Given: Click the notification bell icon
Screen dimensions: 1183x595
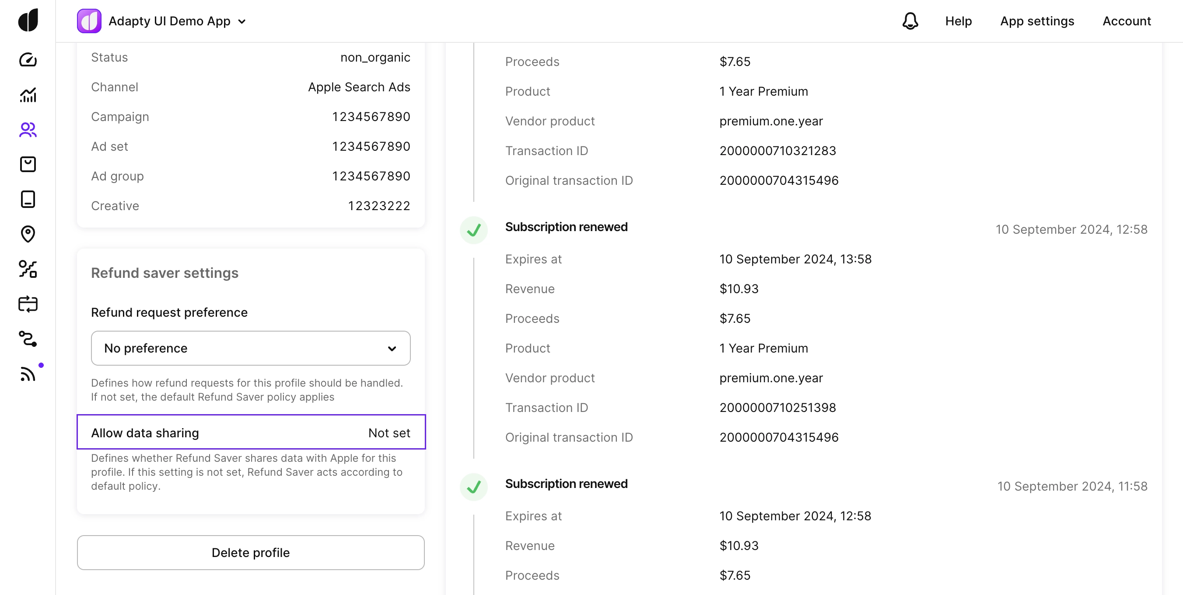Looking at the screenshot, I should 910,21.
